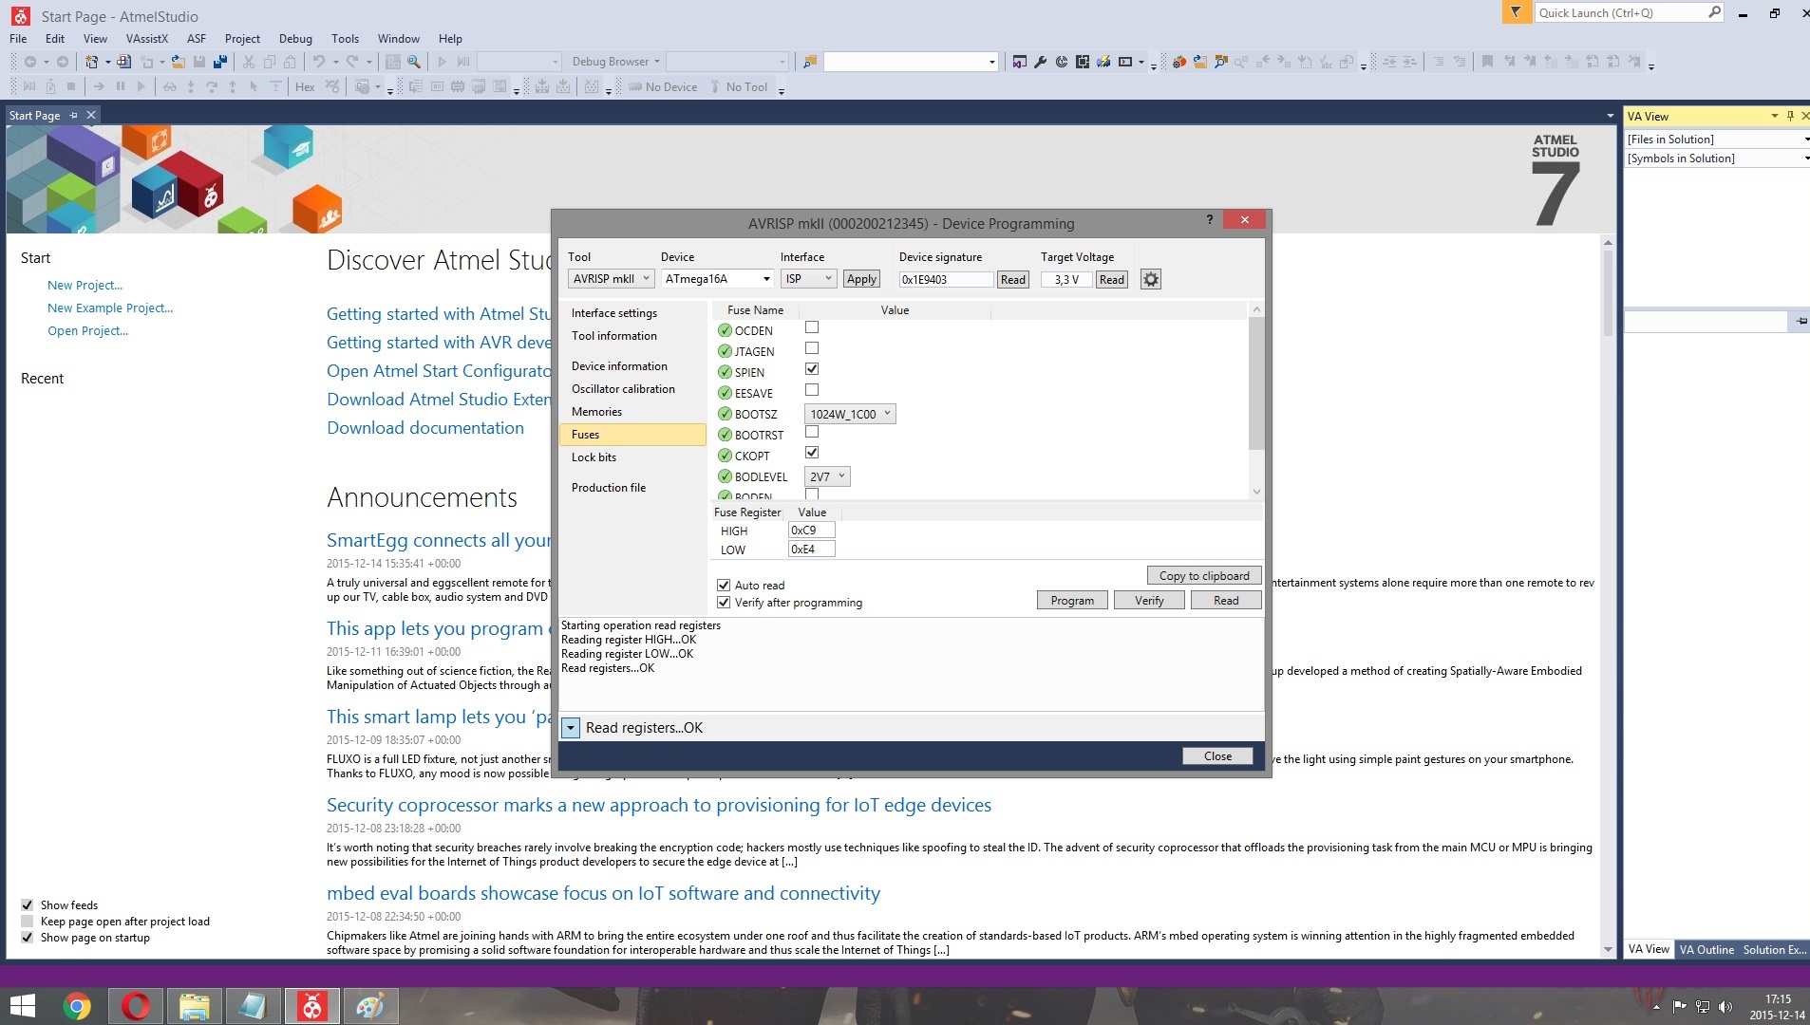Click the Apply button next to Interface

pyautogui.click(x=861, y=279)
